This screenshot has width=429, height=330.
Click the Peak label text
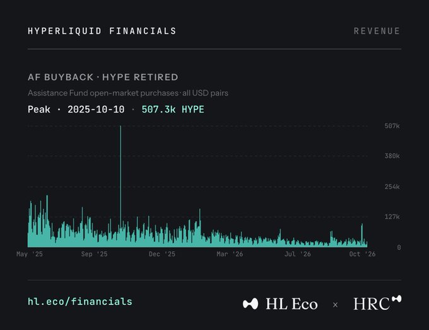39,110
